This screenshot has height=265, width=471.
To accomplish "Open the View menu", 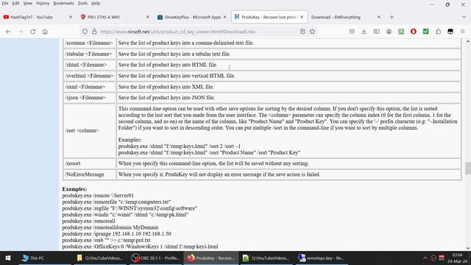I will tap(28, 3).
